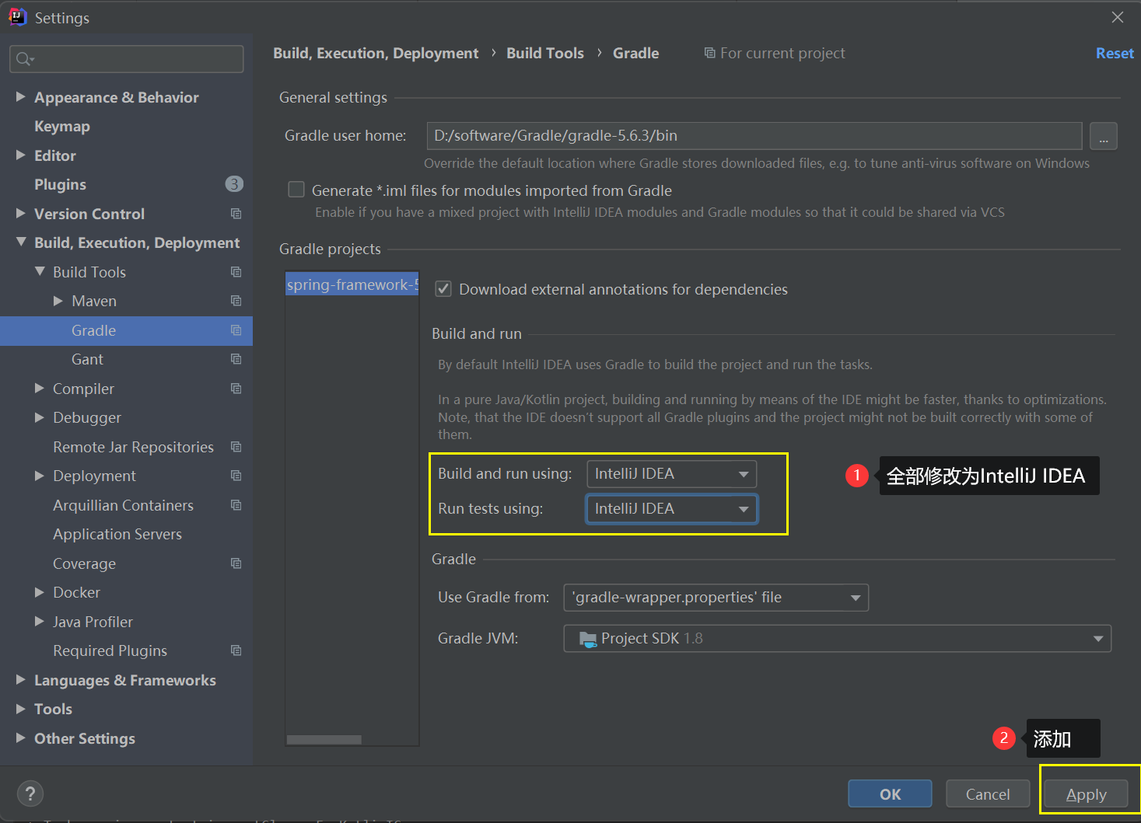
Task: Open Arquillian Containers settings
Action: pyautogui.click(x=123, y=505)
